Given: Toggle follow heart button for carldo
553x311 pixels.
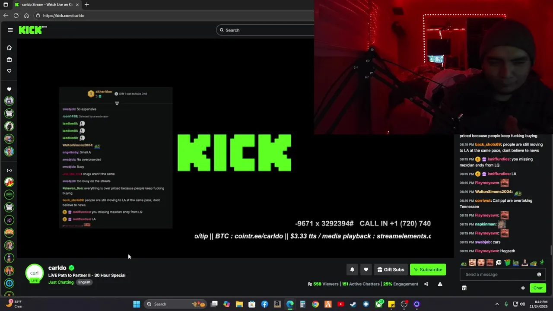Looking at the screenshot, I should tap(366, 270).
